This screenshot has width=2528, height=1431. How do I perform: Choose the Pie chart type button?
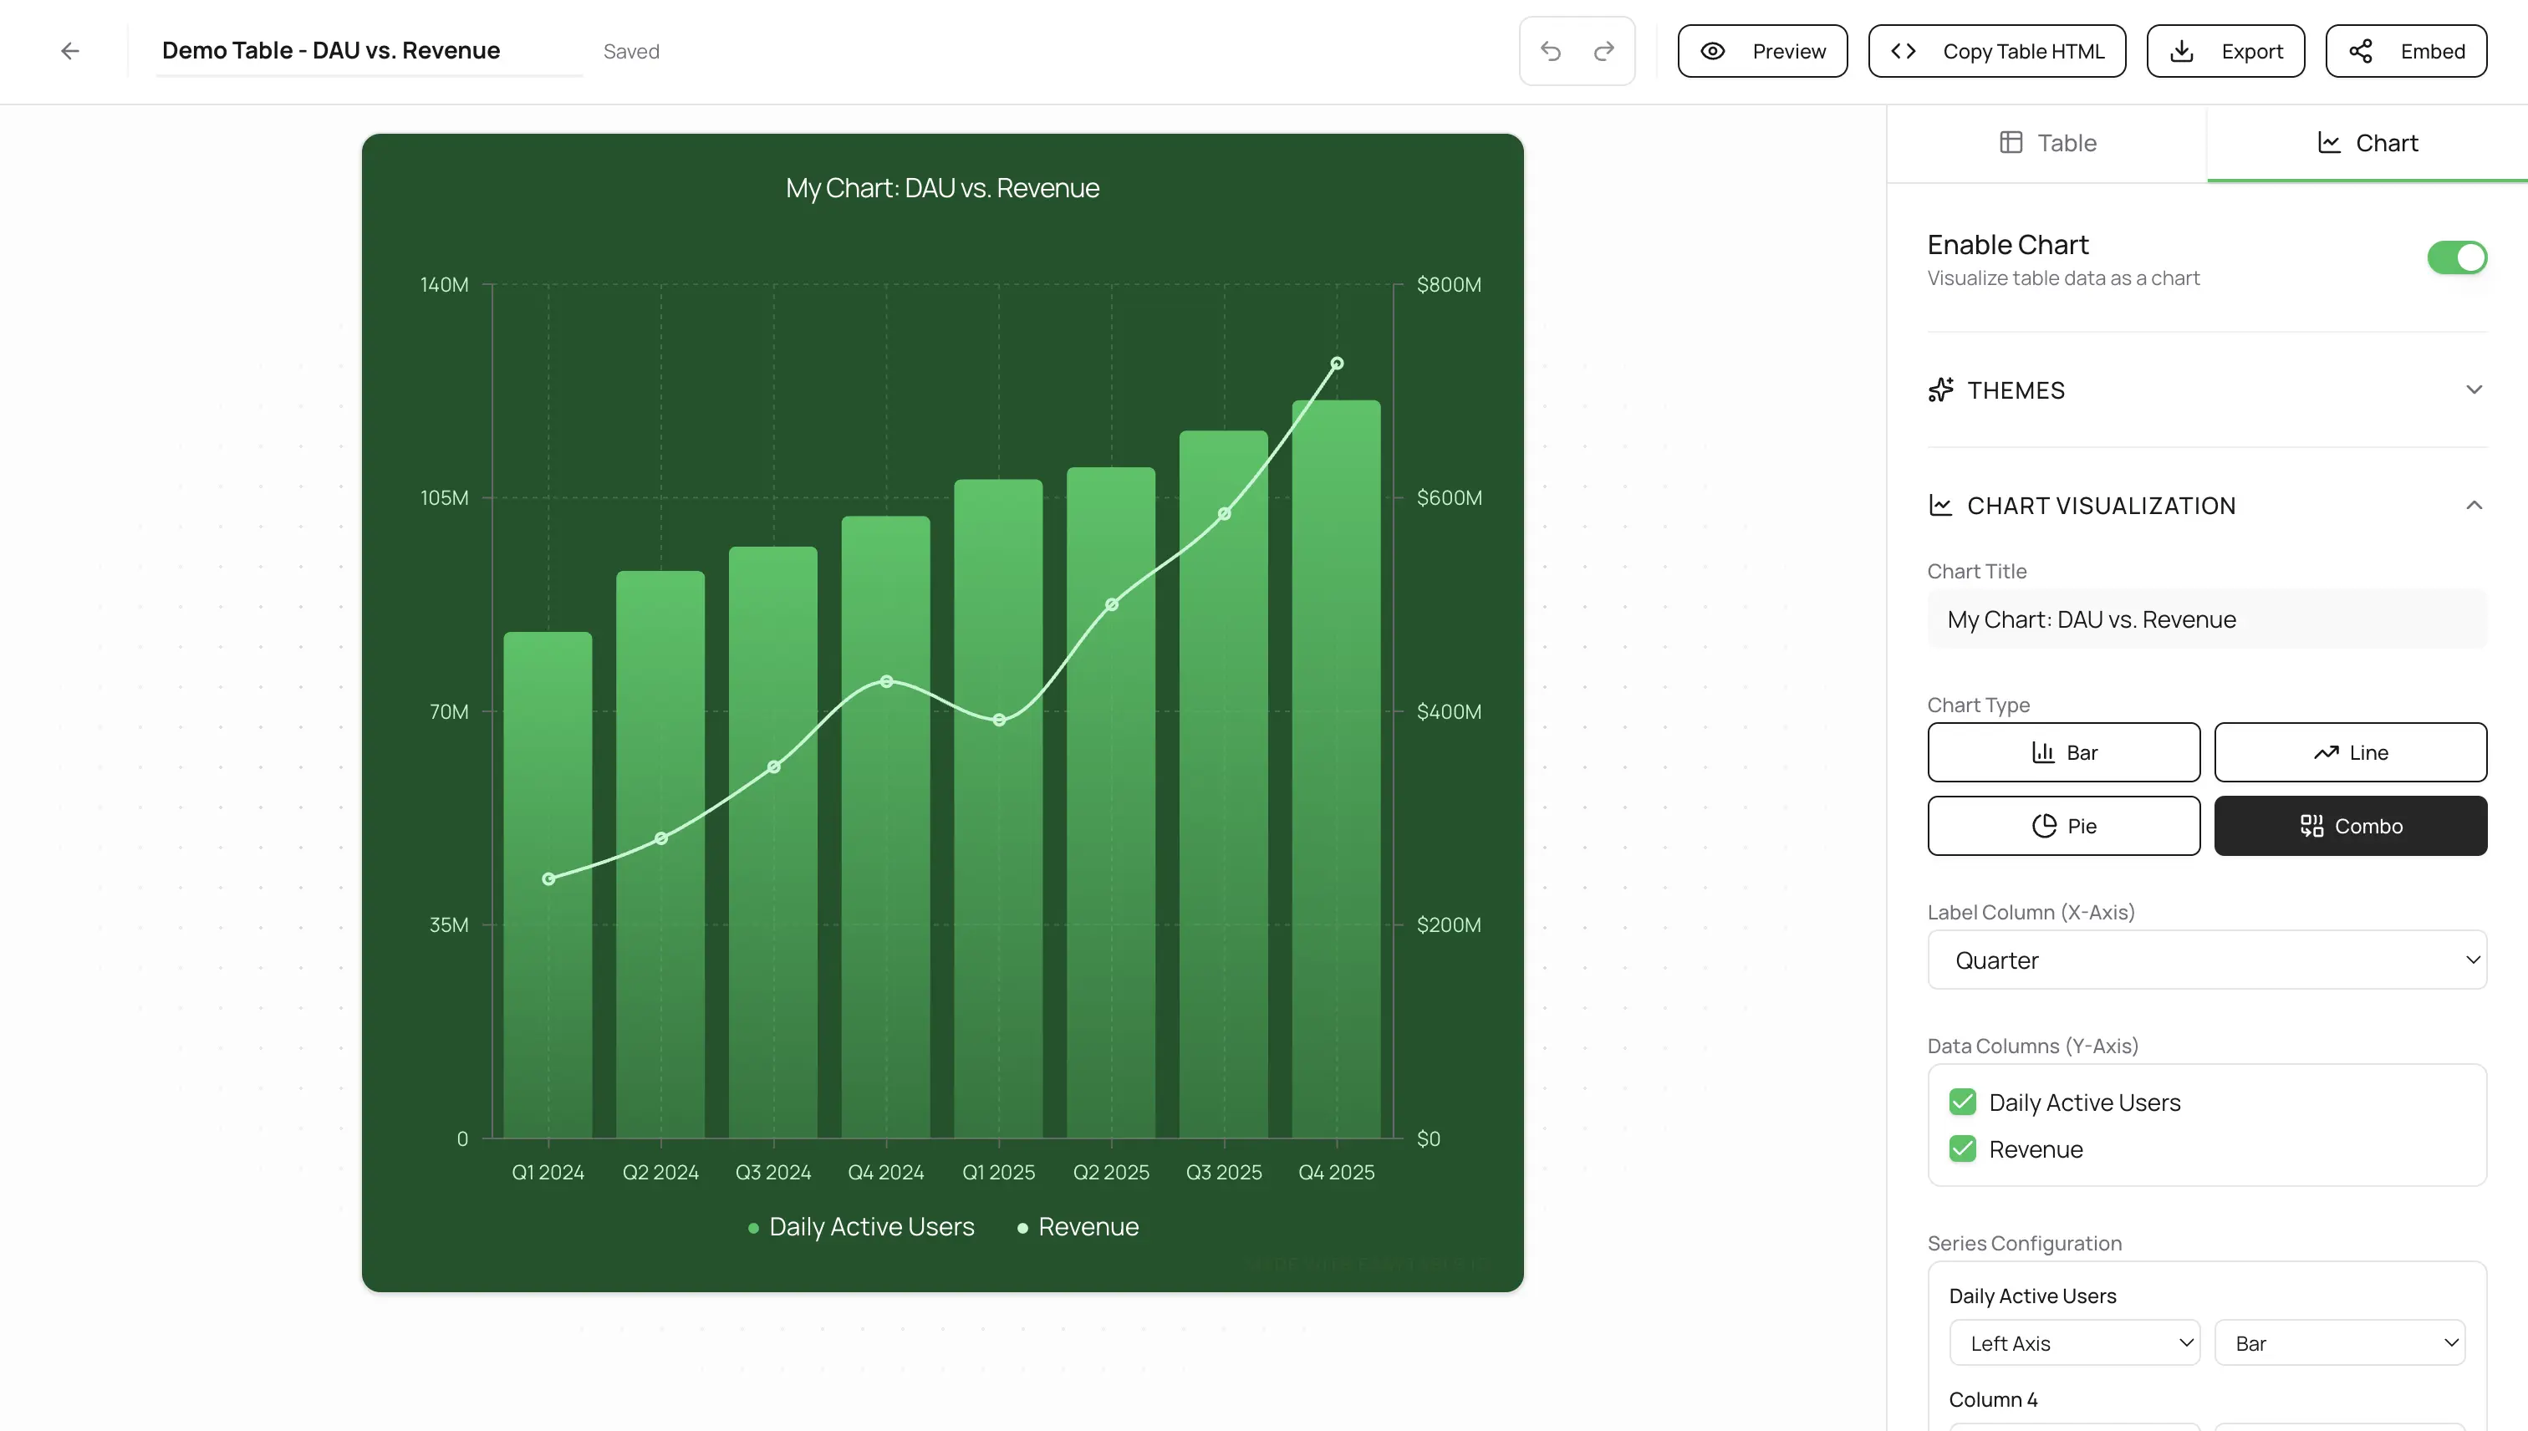point(2063,826)
